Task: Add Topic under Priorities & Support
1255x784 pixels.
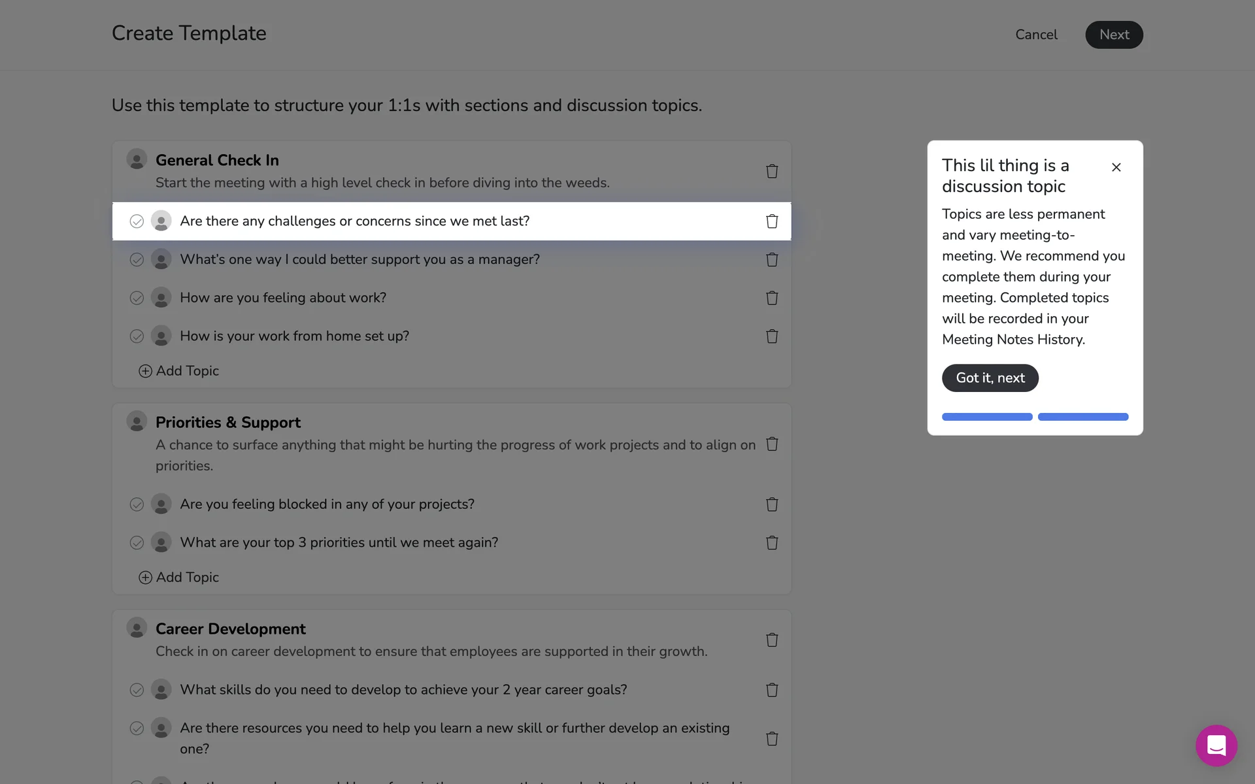Action: pyautogui.click(x=179, y=578)
